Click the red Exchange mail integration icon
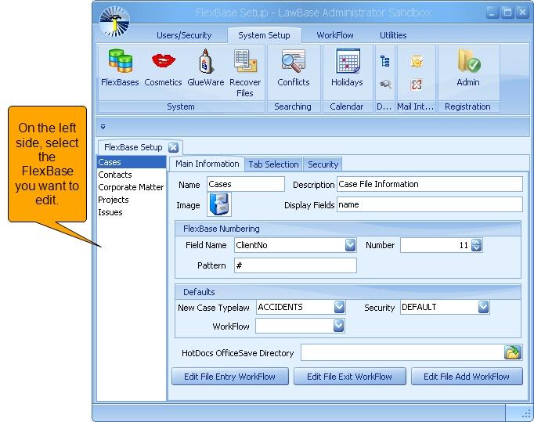The width and height of the screenshot is (534, 422). pos(417,84)
